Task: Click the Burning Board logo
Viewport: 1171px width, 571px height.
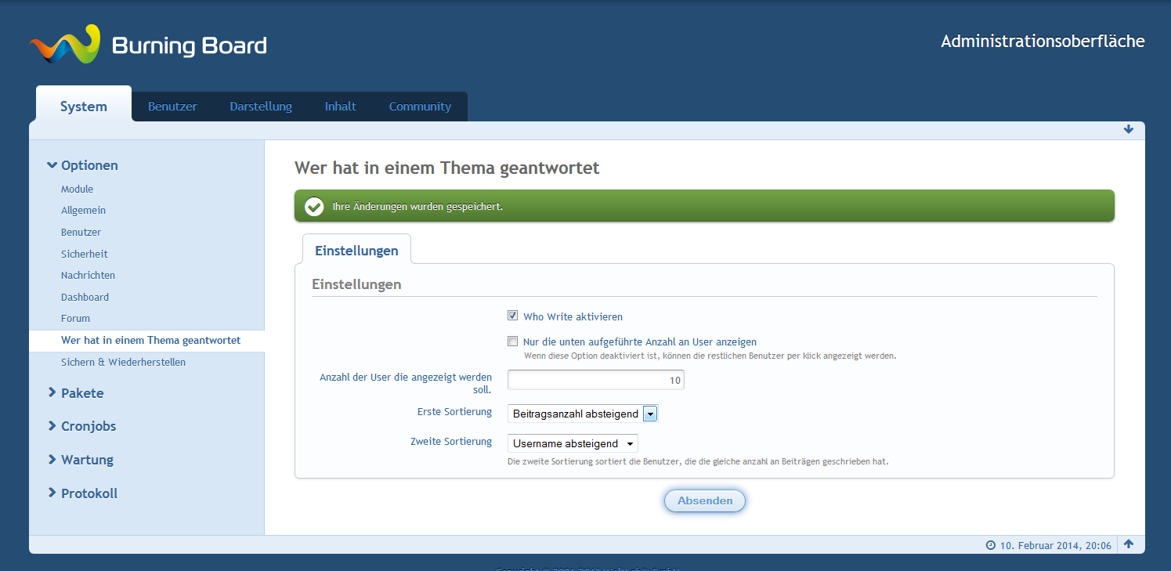Action: click(148, 45)
